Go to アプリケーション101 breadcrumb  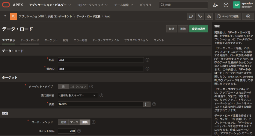tap(31, 16)
